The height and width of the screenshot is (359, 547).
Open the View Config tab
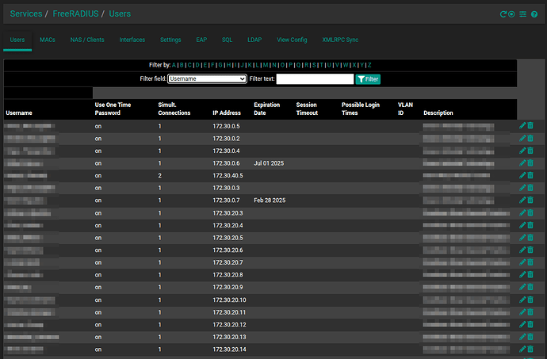[292, 40]
